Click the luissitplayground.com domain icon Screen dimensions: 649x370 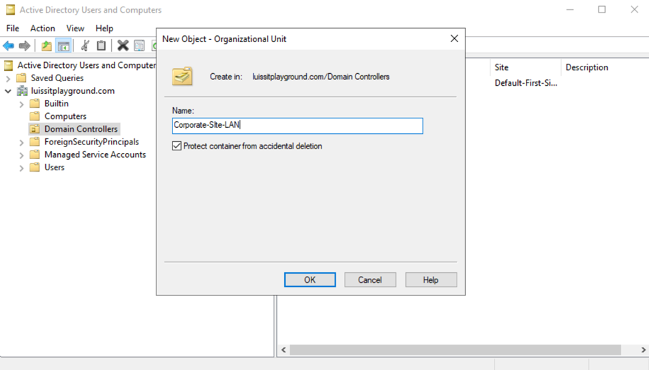(22, 91)
